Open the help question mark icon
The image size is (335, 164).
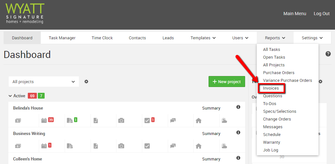[x=328, y=54]
